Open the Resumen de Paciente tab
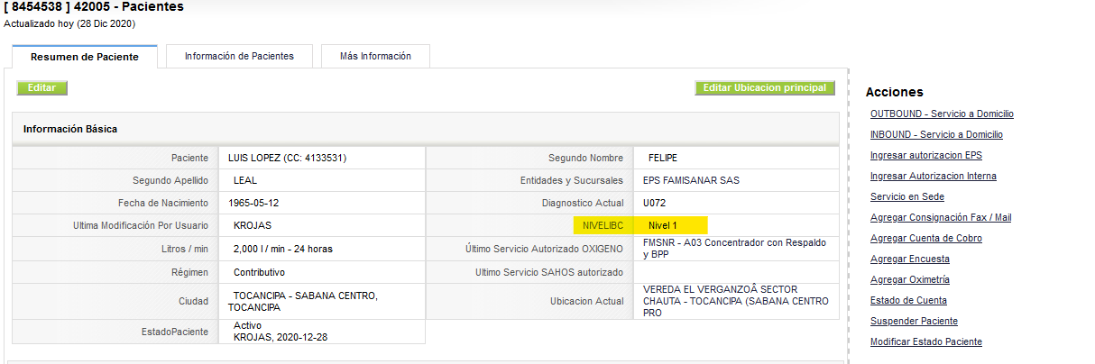This screenshot has height=364, width=1095. (85, 57)
